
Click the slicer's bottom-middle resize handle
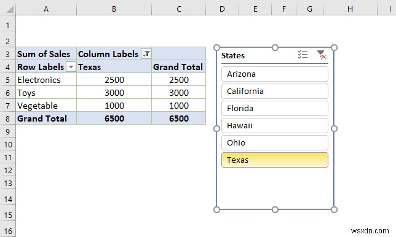click(275, 209)
